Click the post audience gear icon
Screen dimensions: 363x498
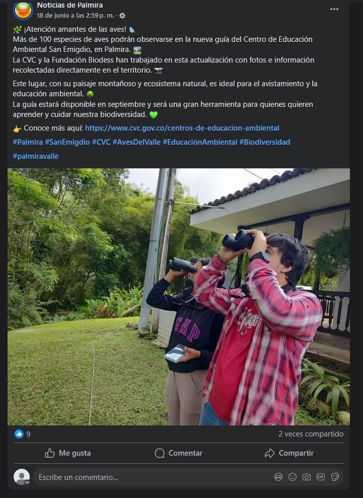click(x=122, y=16)
